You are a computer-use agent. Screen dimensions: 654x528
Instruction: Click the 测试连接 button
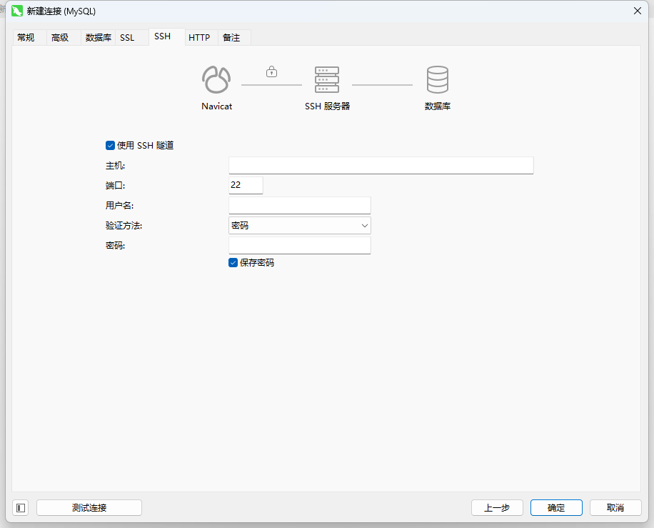89,507
